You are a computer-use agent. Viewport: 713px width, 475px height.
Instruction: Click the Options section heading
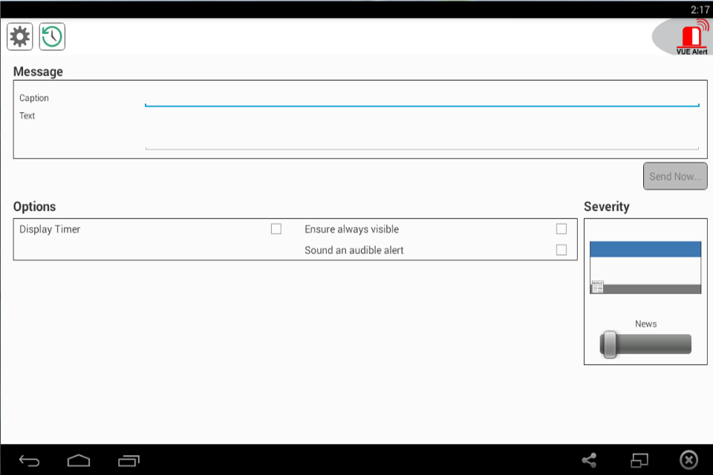[35, 206]
